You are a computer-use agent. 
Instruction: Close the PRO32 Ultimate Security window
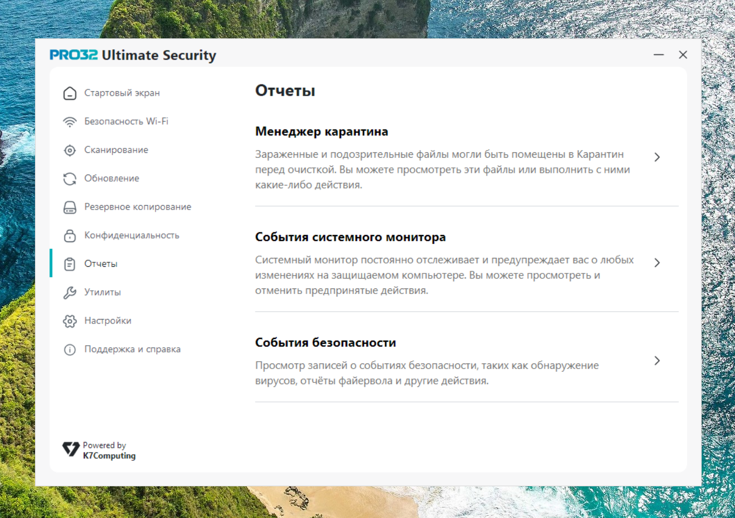pos(683,54)
